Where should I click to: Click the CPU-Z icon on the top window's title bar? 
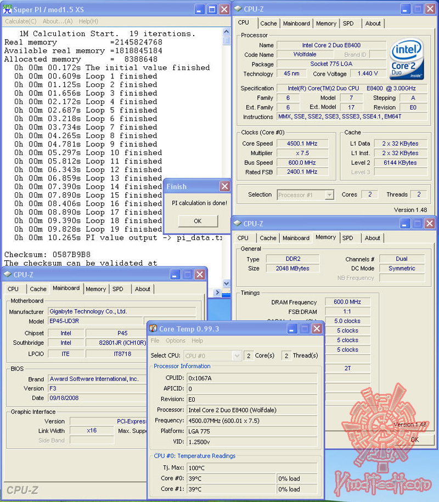tap(238, 9)
